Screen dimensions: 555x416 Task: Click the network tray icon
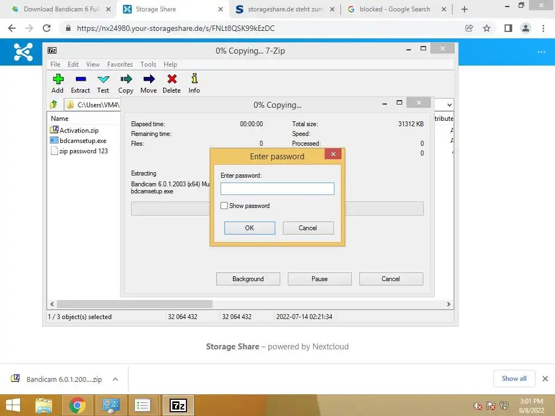[504, 406]
